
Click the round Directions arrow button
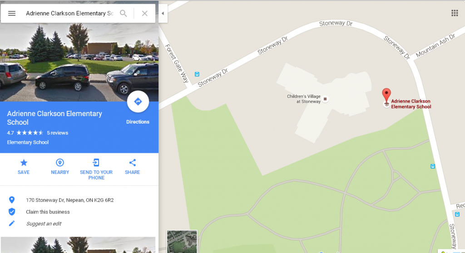tap(138, 102)
